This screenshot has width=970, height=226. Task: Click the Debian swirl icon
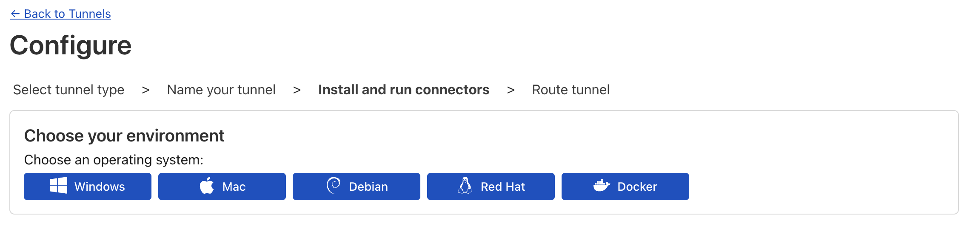click(x=334, y=185)
